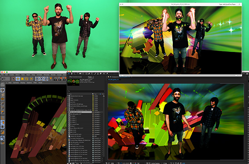Select the Type tool in After Effects

[x=92, y=73]
